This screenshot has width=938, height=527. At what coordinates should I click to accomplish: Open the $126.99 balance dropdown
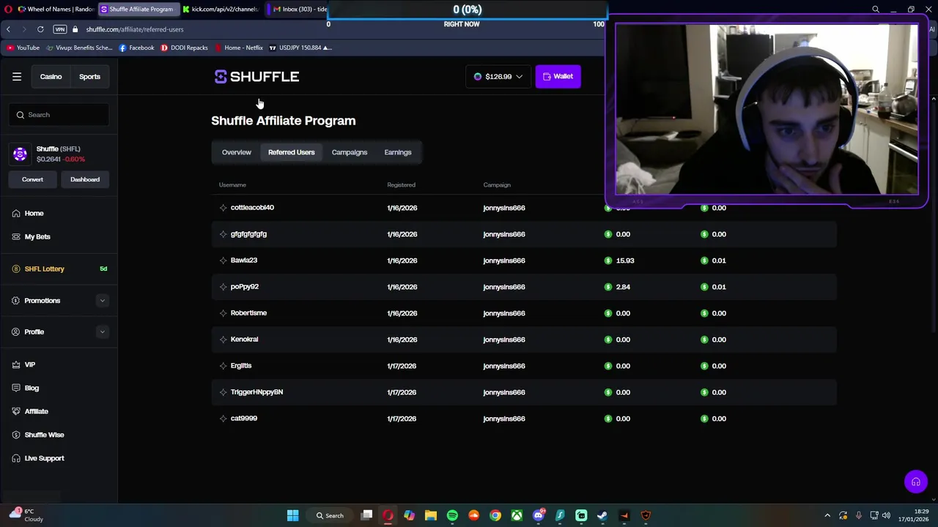tap(498, 76)
